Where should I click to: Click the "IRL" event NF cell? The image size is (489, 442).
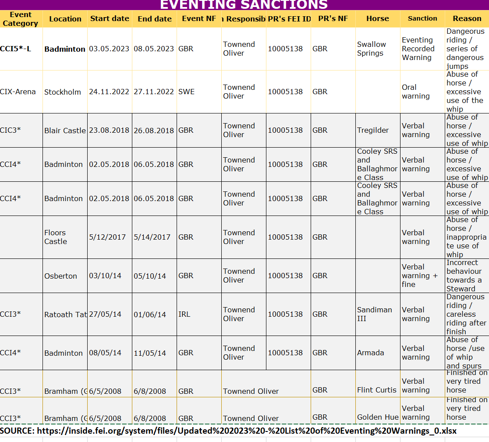pyautogui.click(x=199, y=314)
